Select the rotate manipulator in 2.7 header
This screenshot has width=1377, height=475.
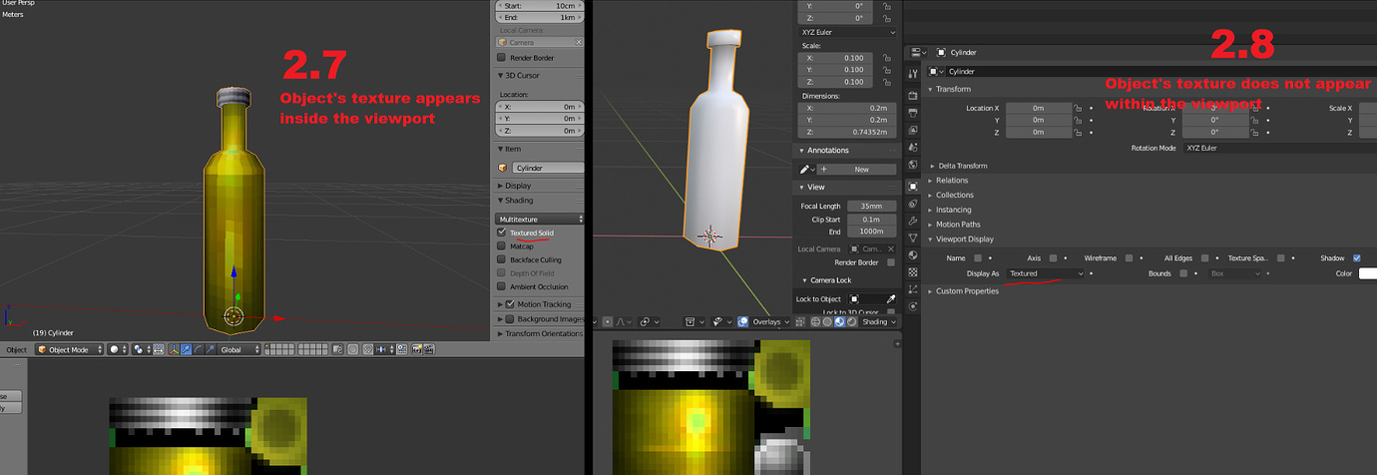point(198,349)
